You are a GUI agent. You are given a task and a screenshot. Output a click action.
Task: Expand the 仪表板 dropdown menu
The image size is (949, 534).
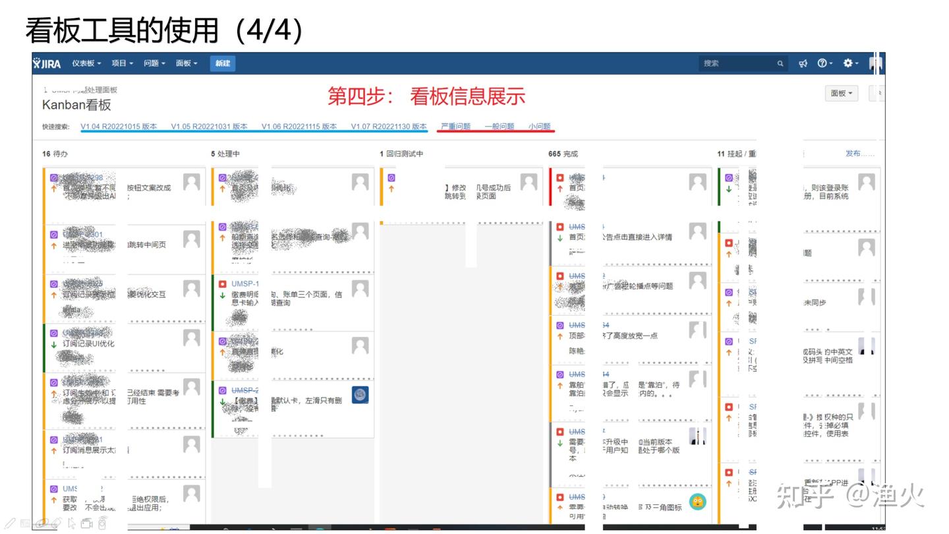point(86,63)
